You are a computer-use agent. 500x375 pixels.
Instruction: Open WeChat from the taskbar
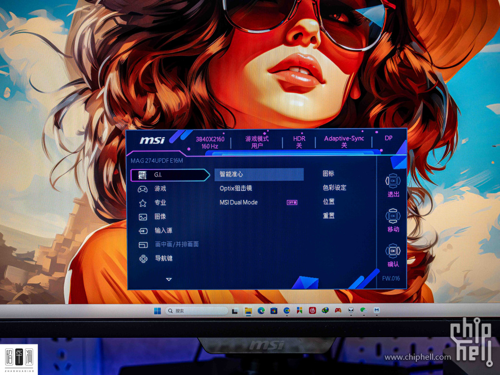pos(363,310)
